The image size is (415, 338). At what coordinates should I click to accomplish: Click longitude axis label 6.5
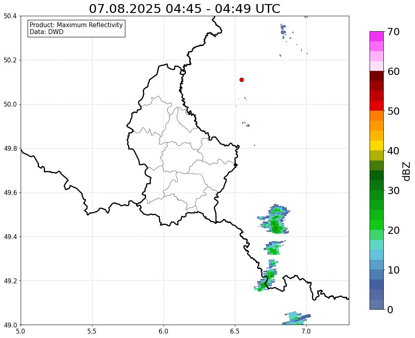coord(235,331)
